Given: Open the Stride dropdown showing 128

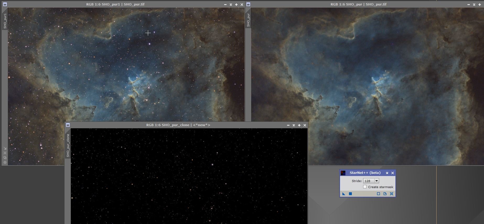Looking at the screenshot, I should tap(371, 181).
